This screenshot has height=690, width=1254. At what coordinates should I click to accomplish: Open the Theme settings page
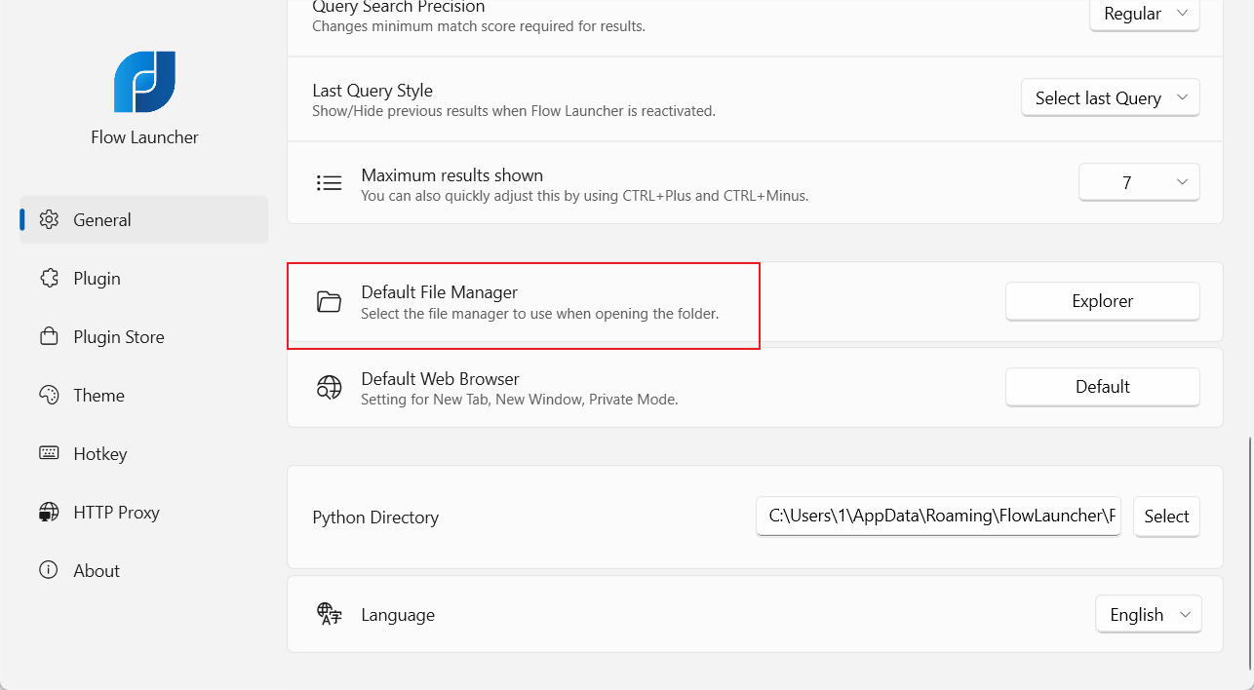(98, 395)
